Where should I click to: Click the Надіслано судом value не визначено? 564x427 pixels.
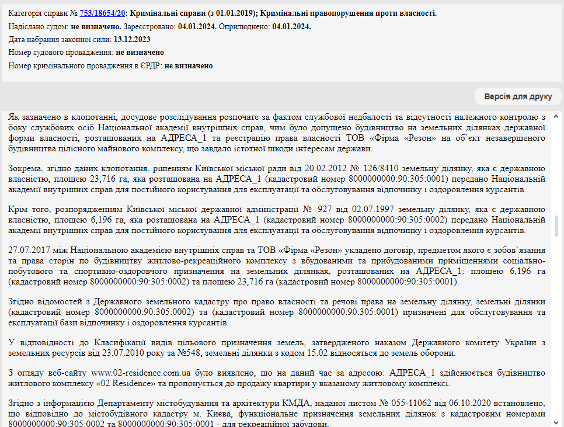pos(96,26)
